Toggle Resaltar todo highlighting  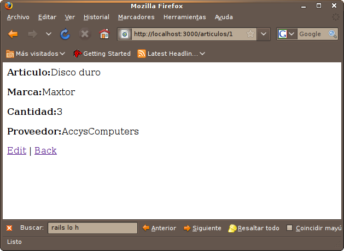click(254, 228)
